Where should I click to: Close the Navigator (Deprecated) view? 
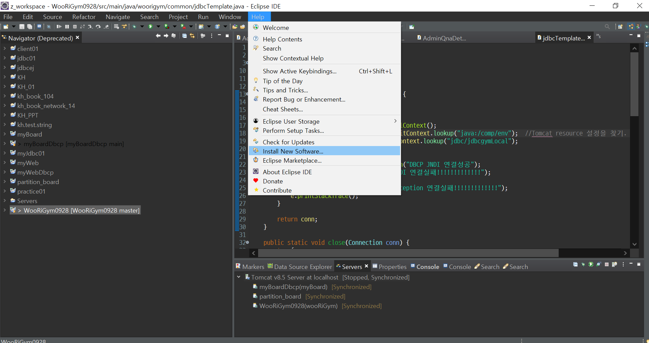[x=77, y=37]
